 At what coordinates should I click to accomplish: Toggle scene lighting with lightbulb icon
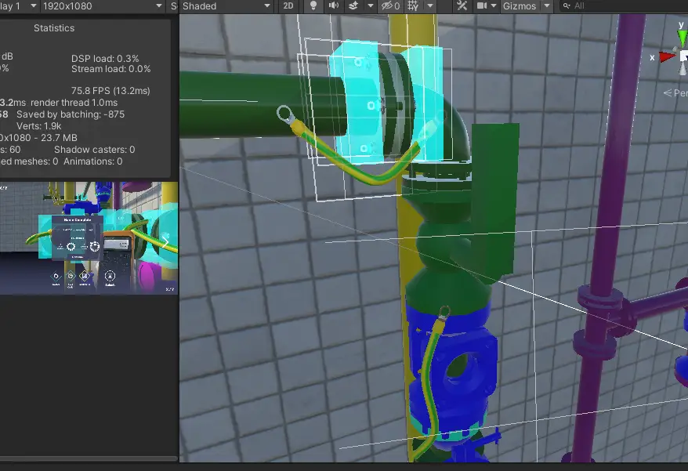click(x=313, y=6)
